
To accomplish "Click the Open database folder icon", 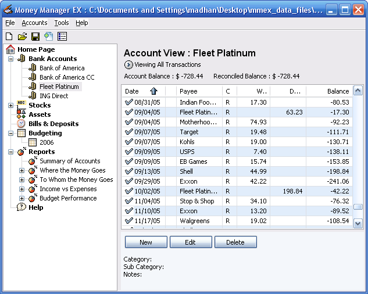I will pyautogui.click(x=22, y=37).
